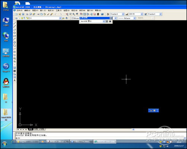187x149 pixels.
Task: Select the Circle drawing tool
Action: [x=15, y=42]
